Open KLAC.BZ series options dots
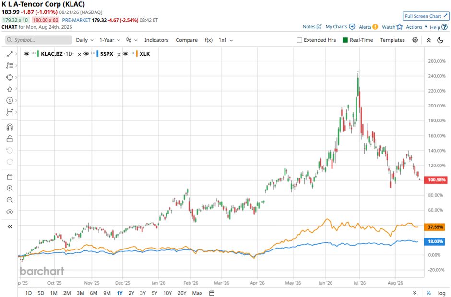 pyautogui.click(x=34, y=53)
